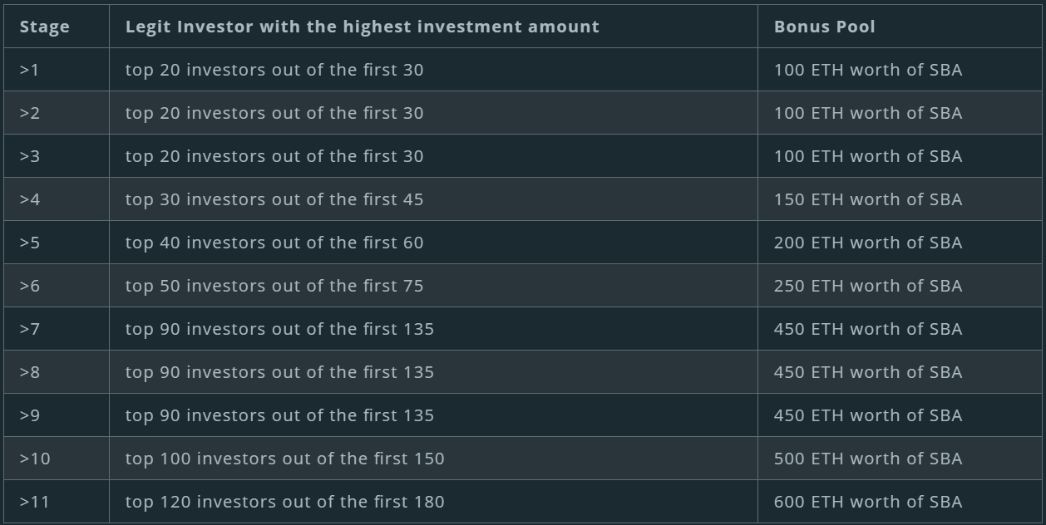Screen dimensions: 1046x525
Task: Select stage >11 cell
Action: (x=56, y=502)
